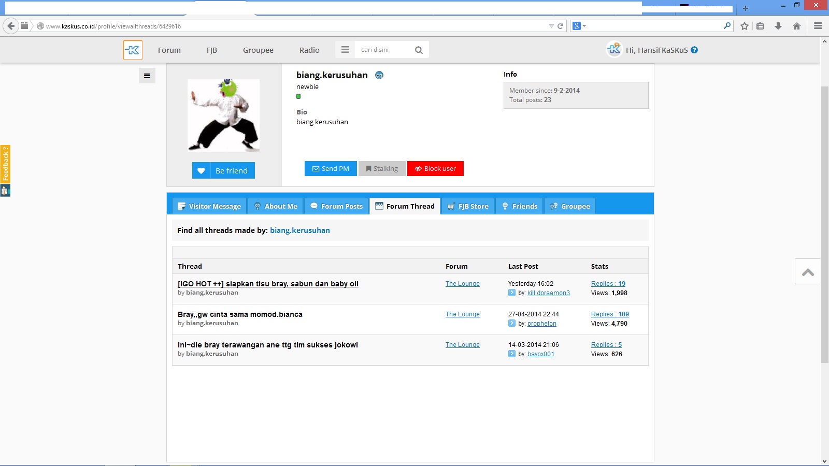Open the URL bar history dropdown arrow
Screen dimensions: 829x466
coord(551,26)
